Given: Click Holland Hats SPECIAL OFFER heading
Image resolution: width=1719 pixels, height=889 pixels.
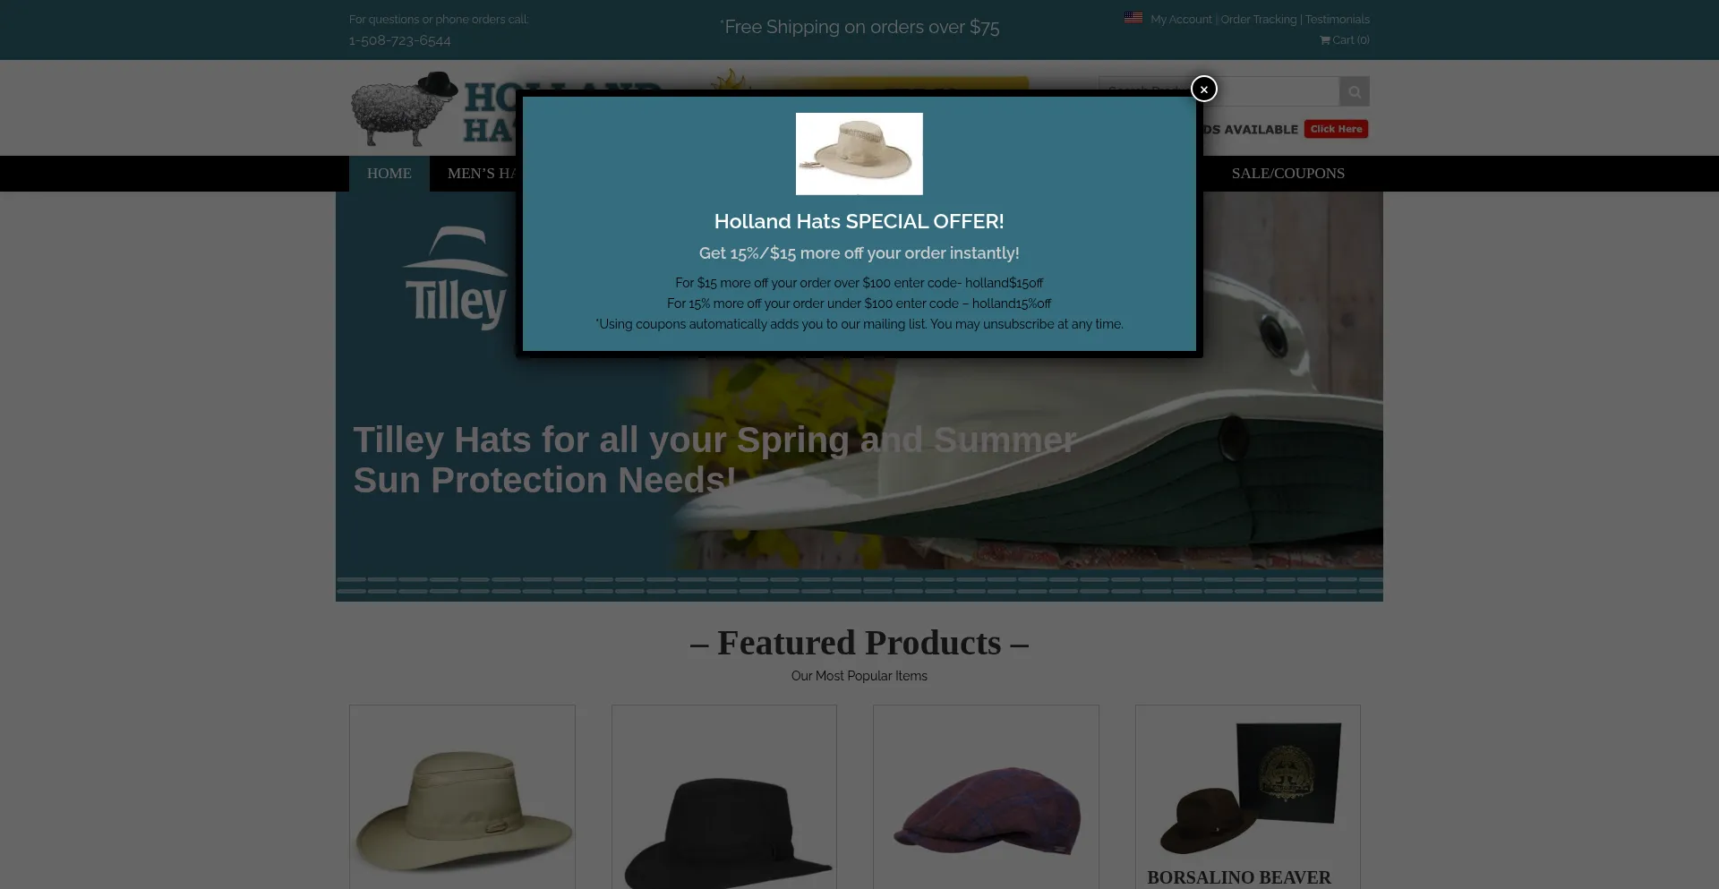Looking at the screenshot, I should (859, 221).
